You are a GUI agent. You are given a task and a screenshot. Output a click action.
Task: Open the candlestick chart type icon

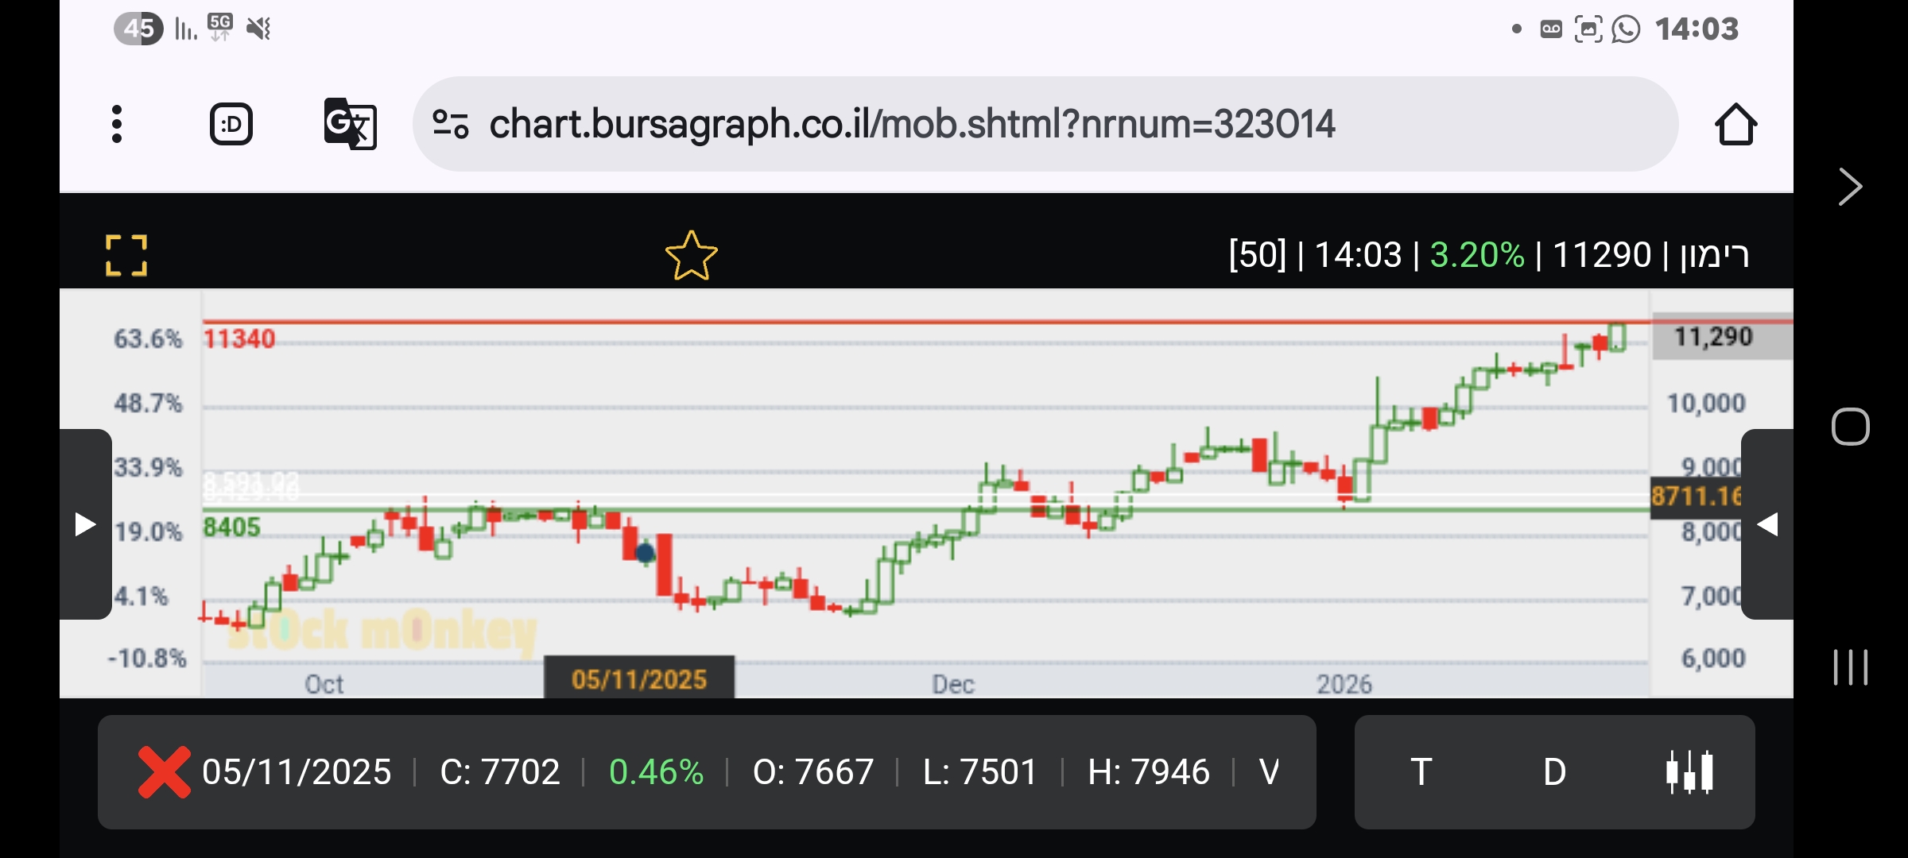coord(1689,771)
